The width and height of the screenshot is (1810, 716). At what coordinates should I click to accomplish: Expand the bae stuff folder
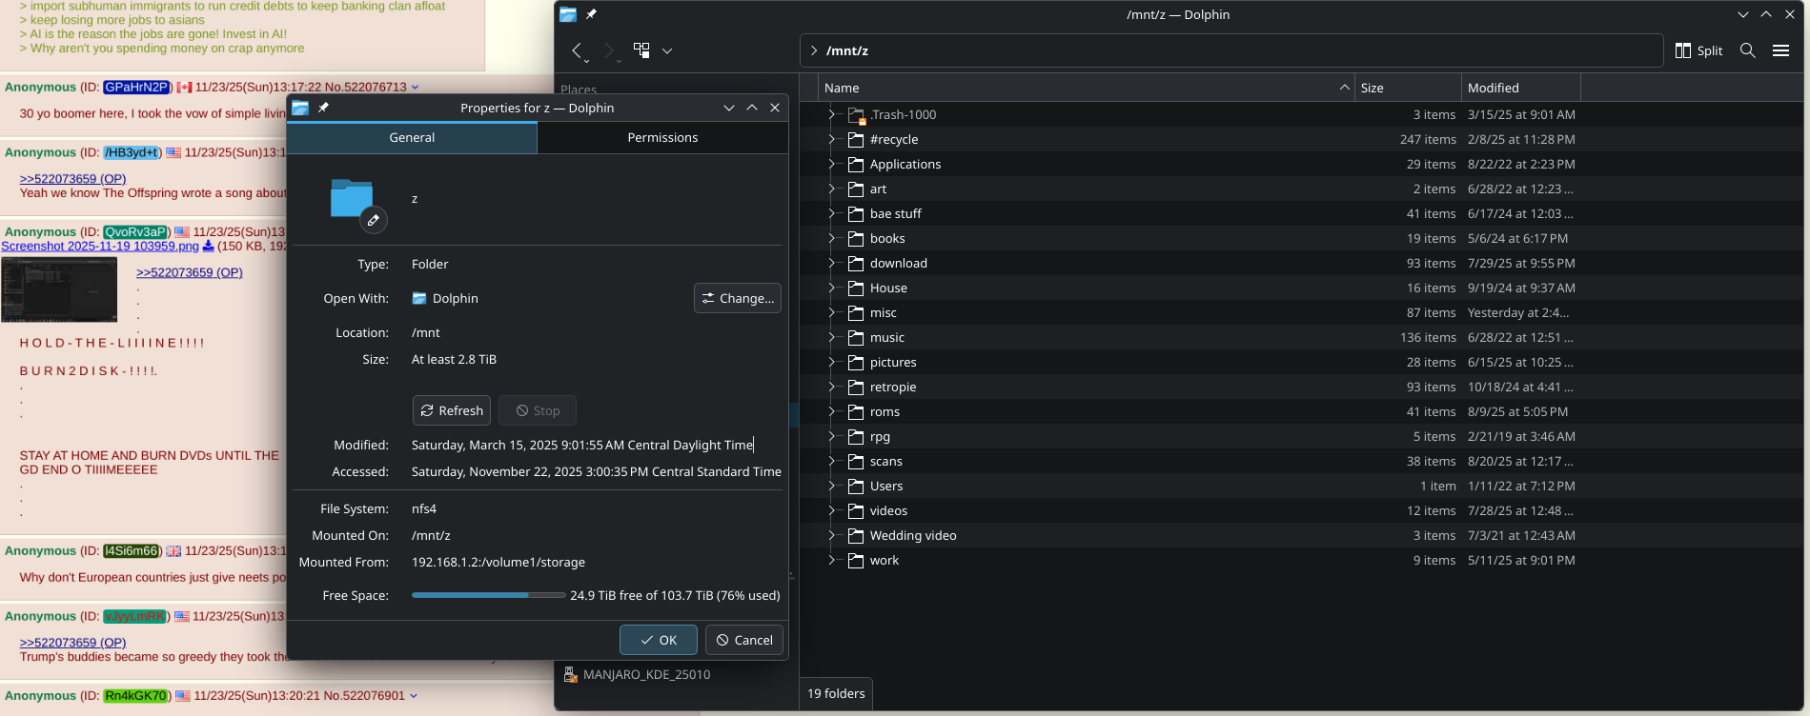point(832,213)
